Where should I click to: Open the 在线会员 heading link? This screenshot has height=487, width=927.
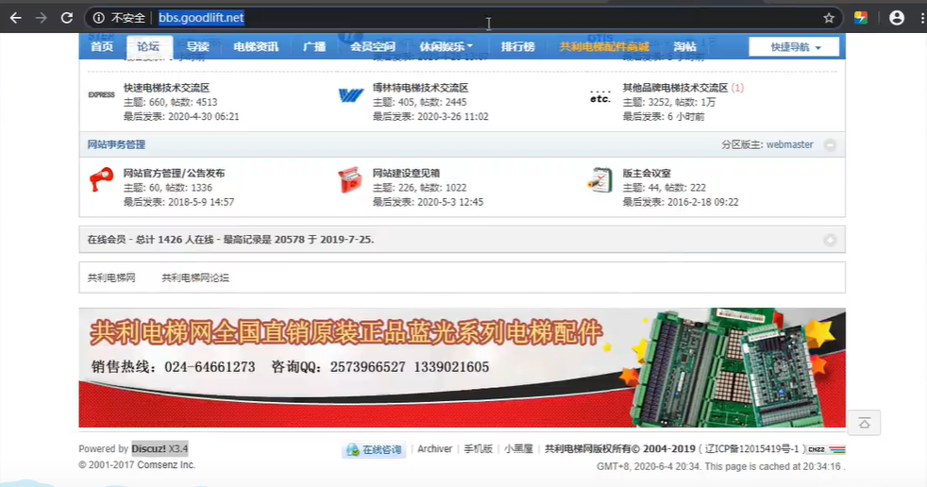[x=107, y=240]
